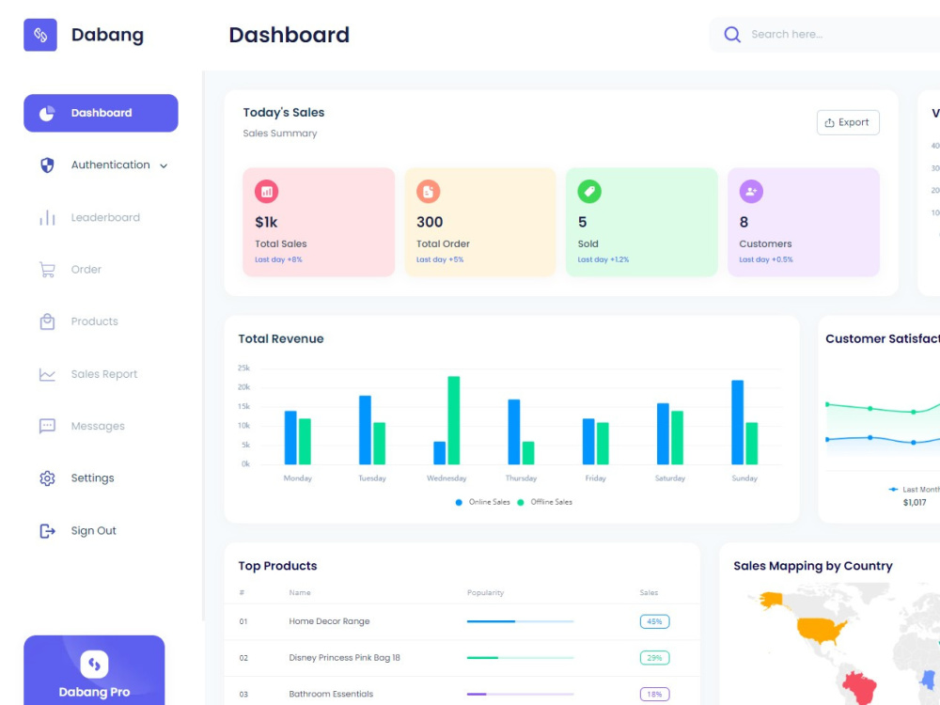Click the 45% sales badge
The image size is (940, 705).
(x=654, y=621)
